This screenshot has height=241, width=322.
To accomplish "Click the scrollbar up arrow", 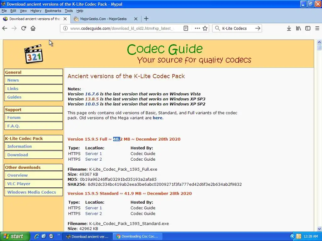I will (319, 42).
